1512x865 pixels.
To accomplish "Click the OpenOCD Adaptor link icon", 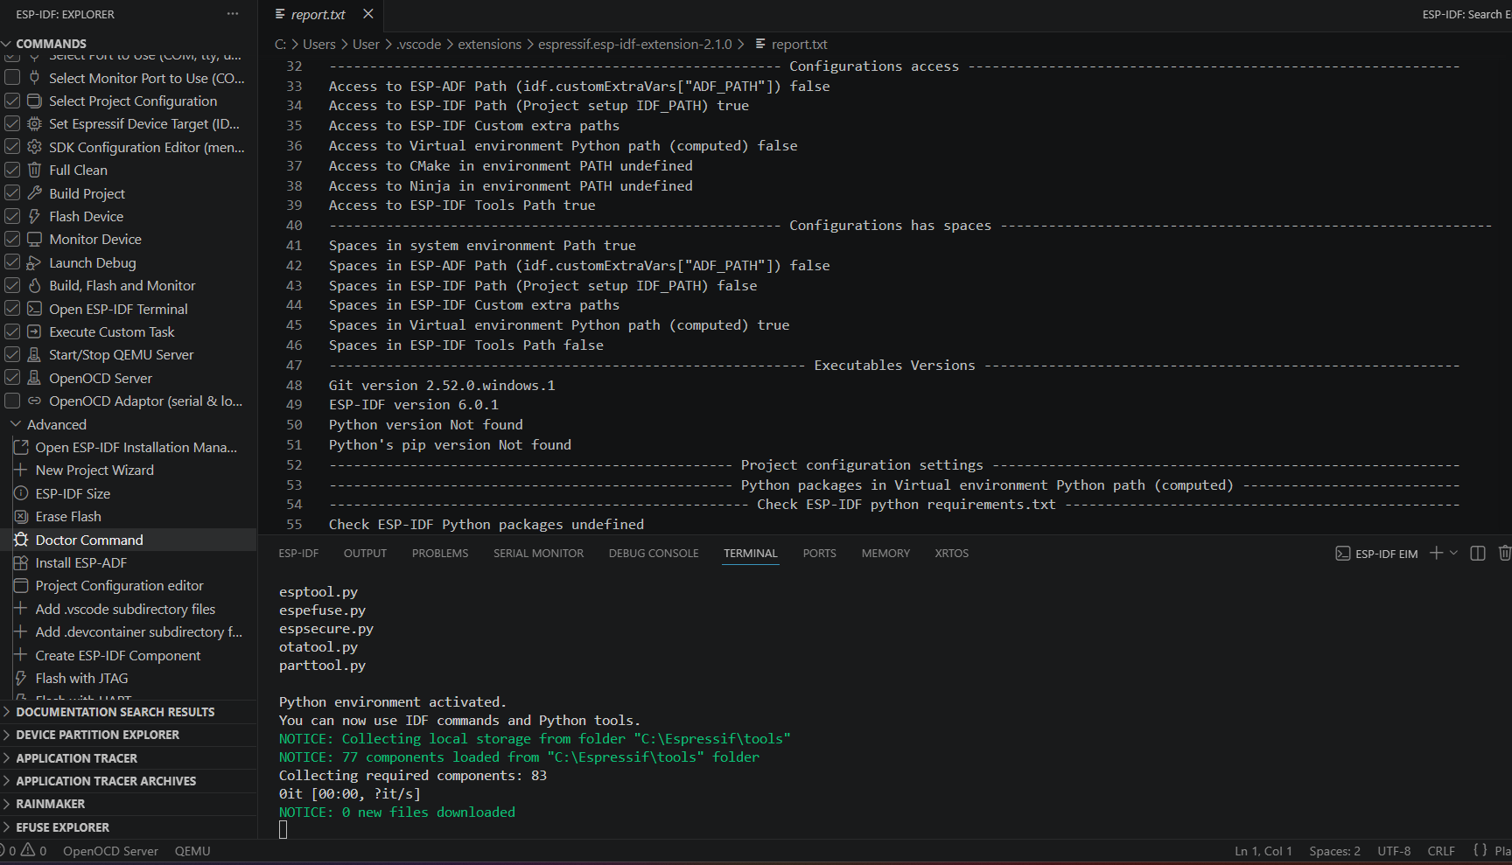I will coord(34,401).
